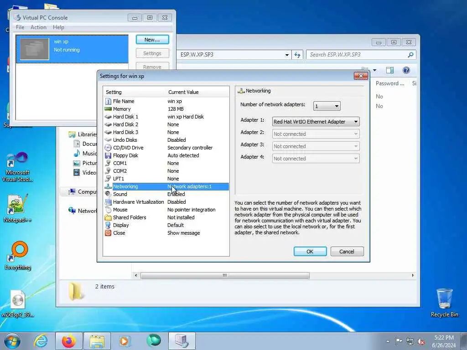This screenshot has height=350, width=467.
Task: Click the Virtual PC taskbar button
Action: 182,341
